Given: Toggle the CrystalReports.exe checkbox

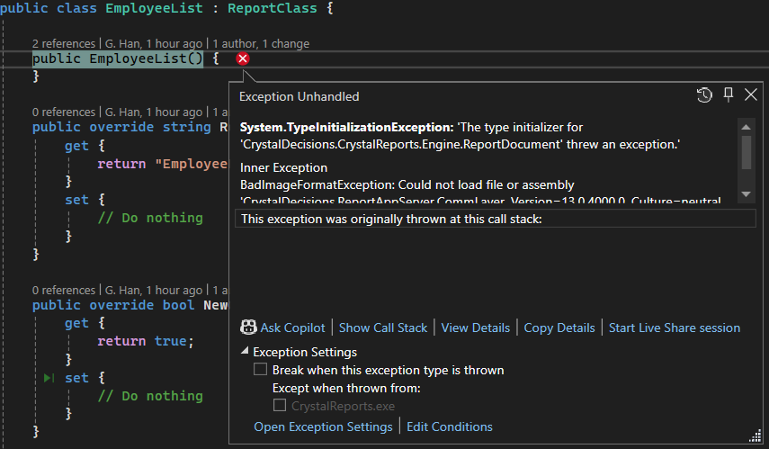Looking at the screenshot, I should tap(279, 406).
